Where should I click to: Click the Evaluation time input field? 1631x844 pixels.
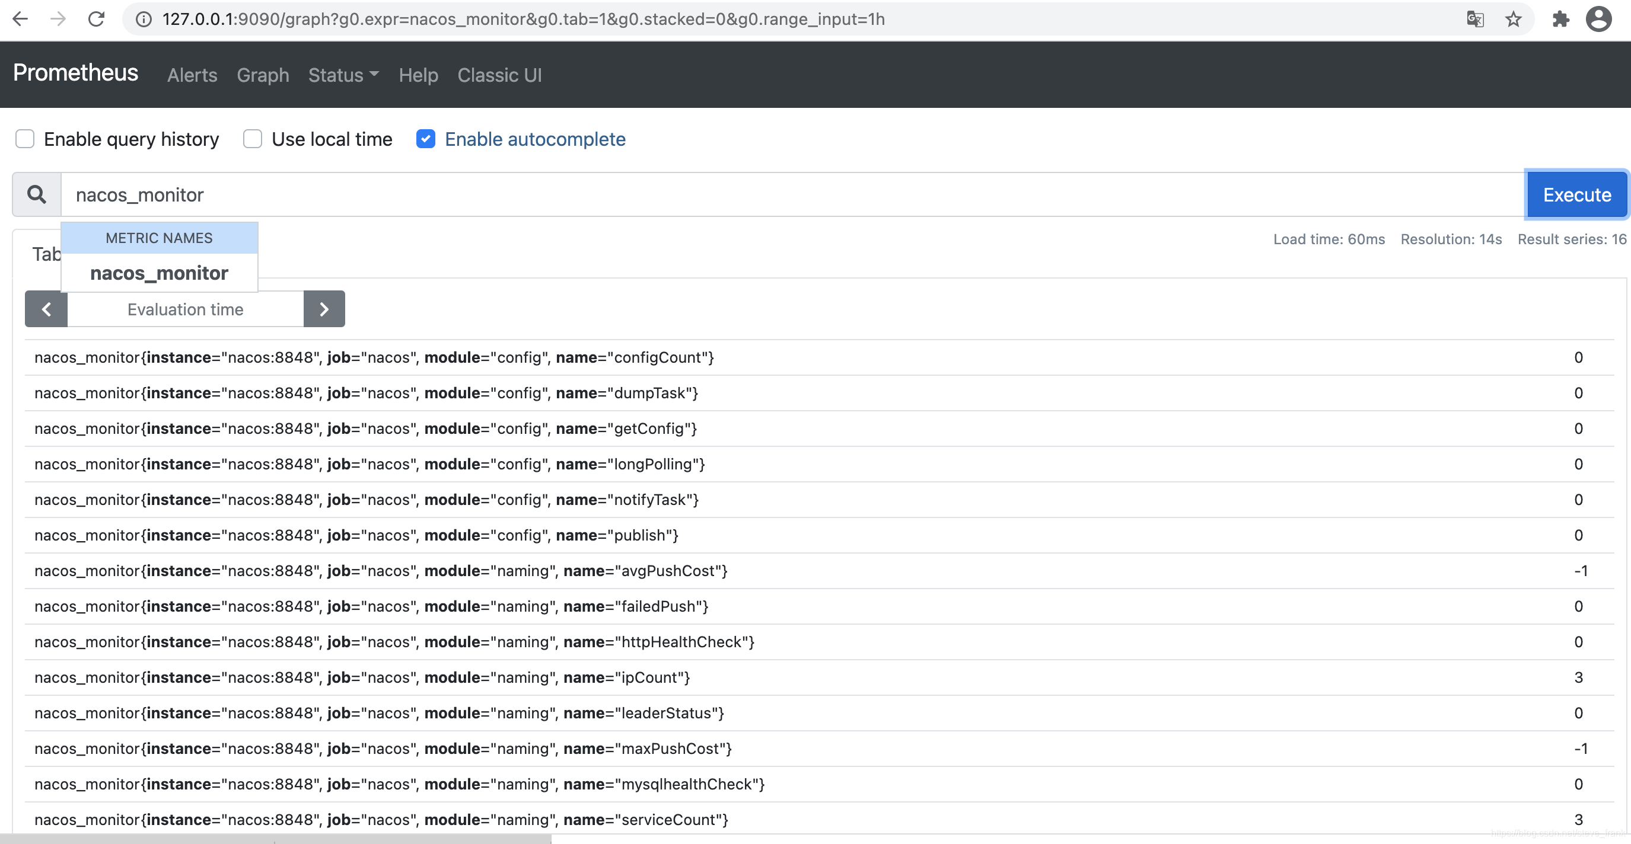tap(186, 309)
